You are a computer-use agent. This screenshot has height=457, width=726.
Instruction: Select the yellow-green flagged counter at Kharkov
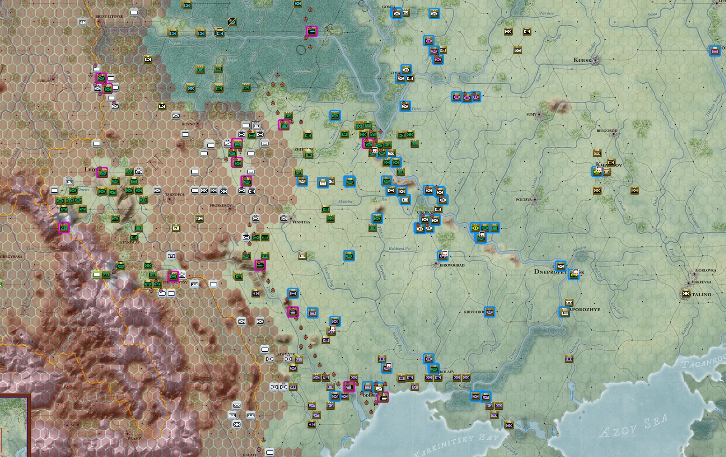click(x=597, y=171)
